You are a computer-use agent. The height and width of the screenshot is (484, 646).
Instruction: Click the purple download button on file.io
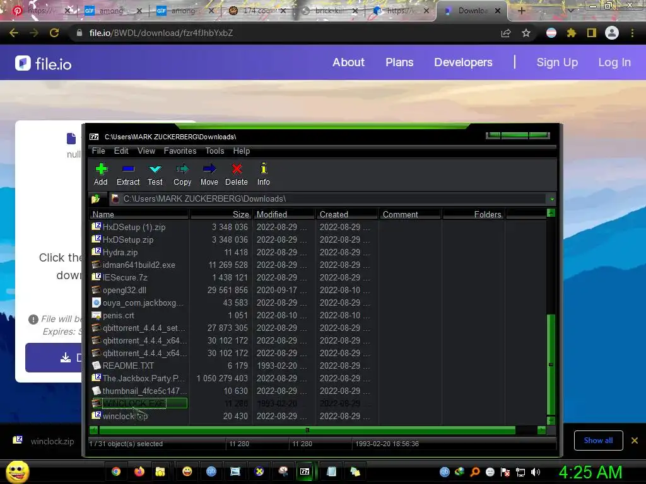click(54, 357)
